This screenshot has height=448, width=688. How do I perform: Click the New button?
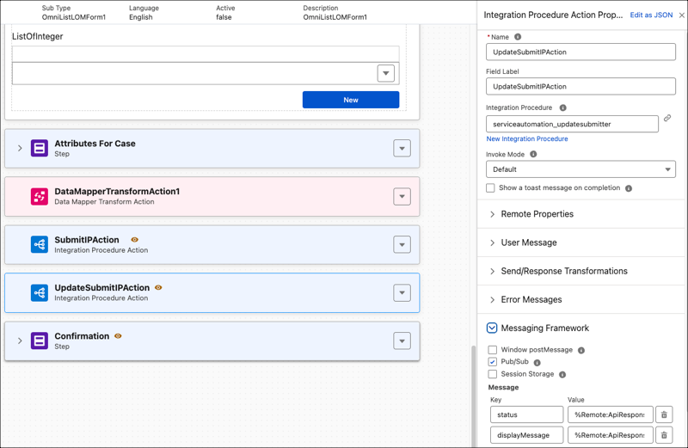[x=351, y=100]
